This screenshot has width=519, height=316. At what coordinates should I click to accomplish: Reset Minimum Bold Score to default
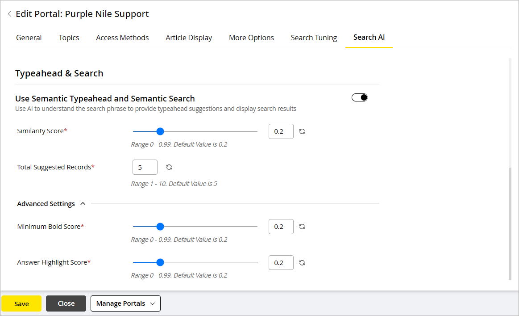click(302, 227)
